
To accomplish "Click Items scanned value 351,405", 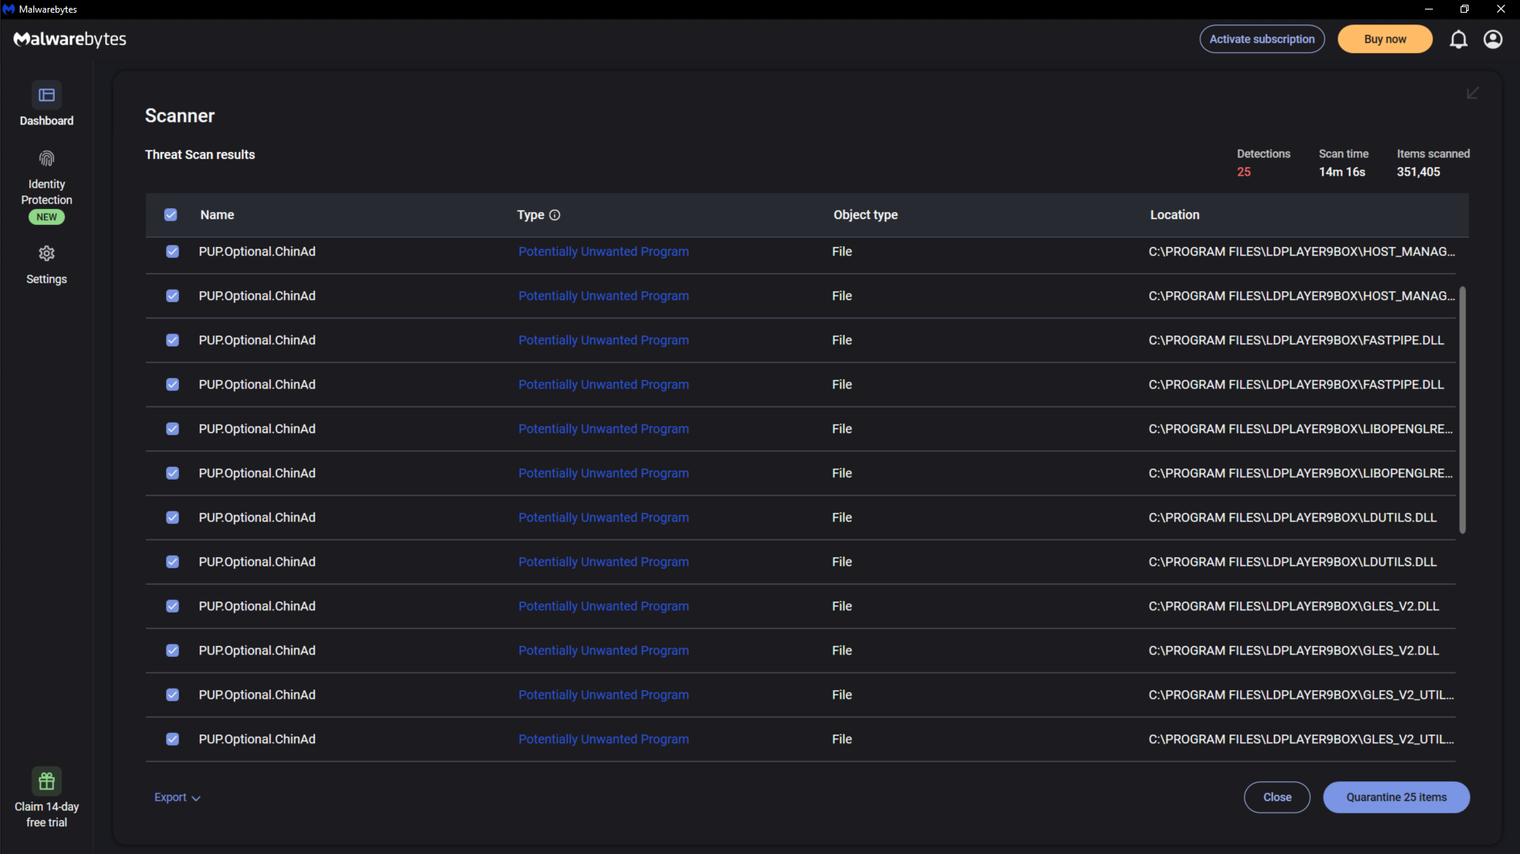I will point(1418,173).
